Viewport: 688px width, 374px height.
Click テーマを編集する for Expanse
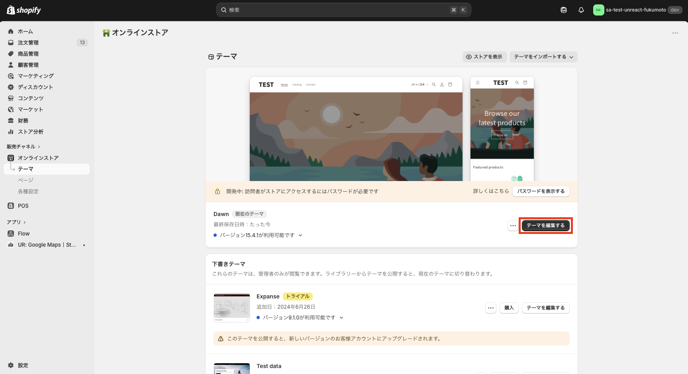click(x=546, y=308)
